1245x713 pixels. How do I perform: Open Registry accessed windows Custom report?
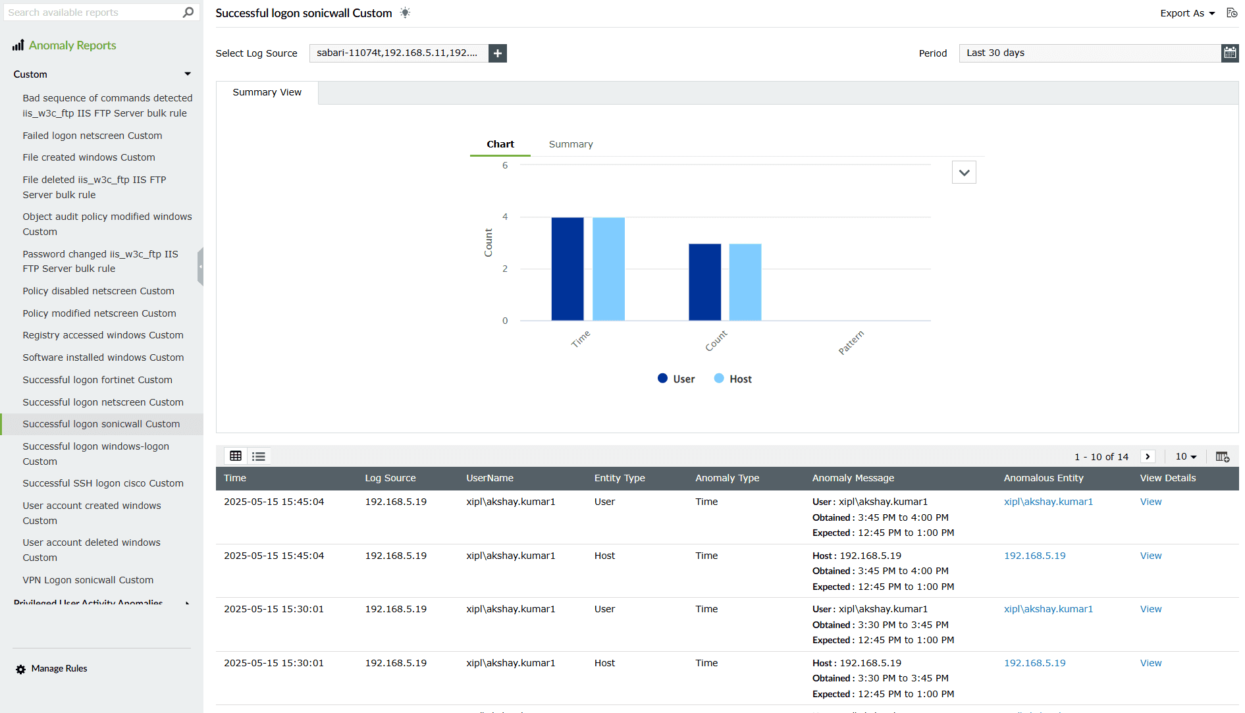103,335
